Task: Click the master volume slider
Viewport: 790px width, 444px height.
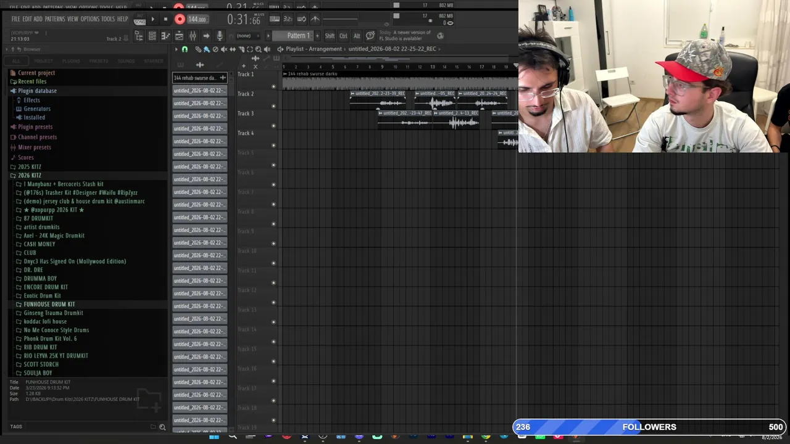Action: 339,19
